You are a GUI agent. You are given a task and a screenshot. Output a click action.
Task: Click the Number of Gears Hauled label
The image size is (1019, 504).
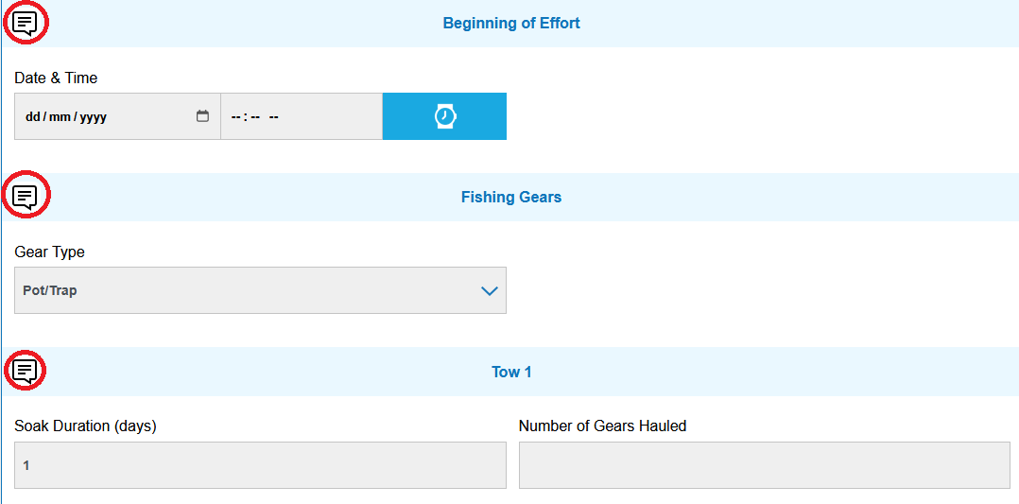602,426
